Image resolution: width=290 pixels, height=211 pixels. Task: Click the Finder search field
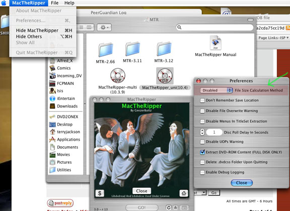[x=214, y=28]
